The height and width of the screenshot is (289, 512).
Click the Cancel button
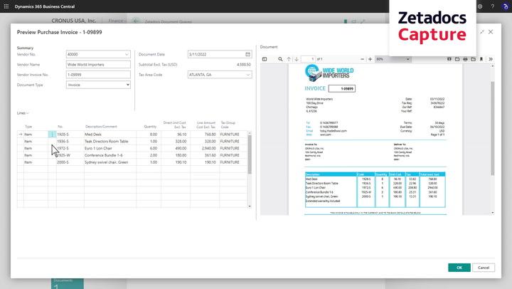click(x=484, y=268)
